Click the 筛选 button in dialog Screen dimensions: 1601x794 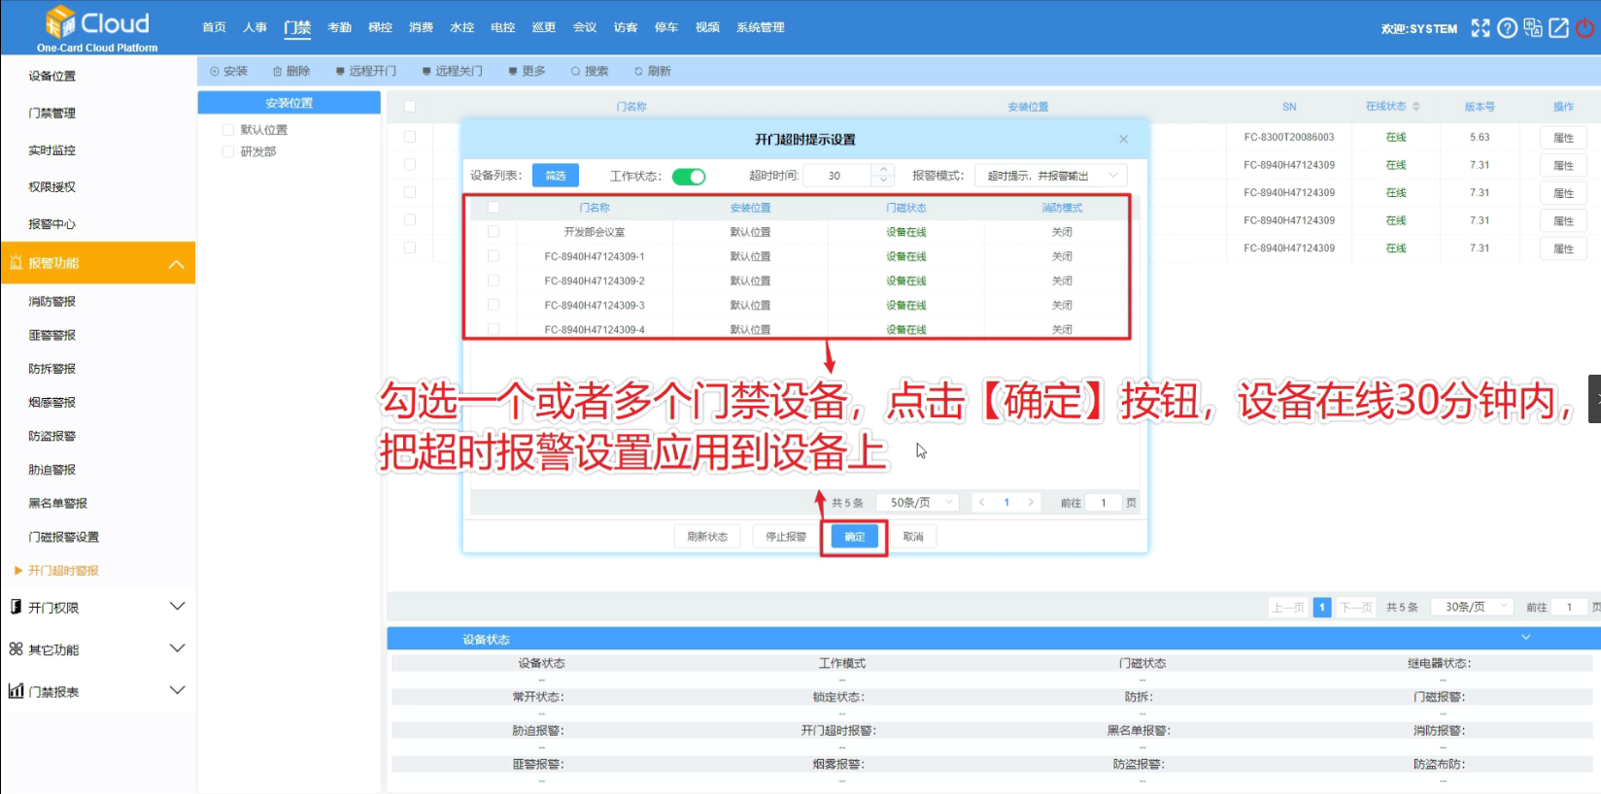pyautogui.click(x=556, y=176)
